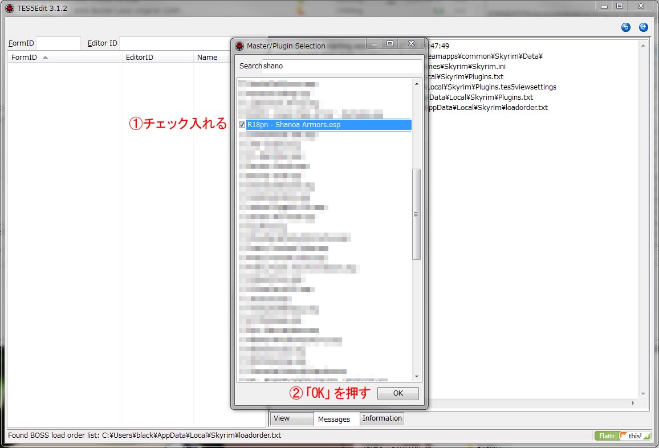This screenshot has height=448, width=659.
Task: Minimize the TES5Edit main window
Action: point(604,6)
